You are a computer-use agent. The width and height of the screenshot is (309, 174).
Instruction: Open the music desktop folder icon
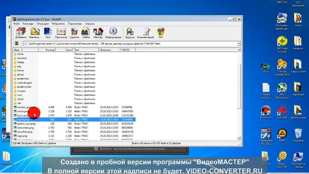(x=298, y=20)
